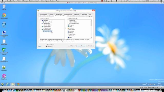
Task: Open the Backup button dropdown arrow
Action: tap(76, 46)
